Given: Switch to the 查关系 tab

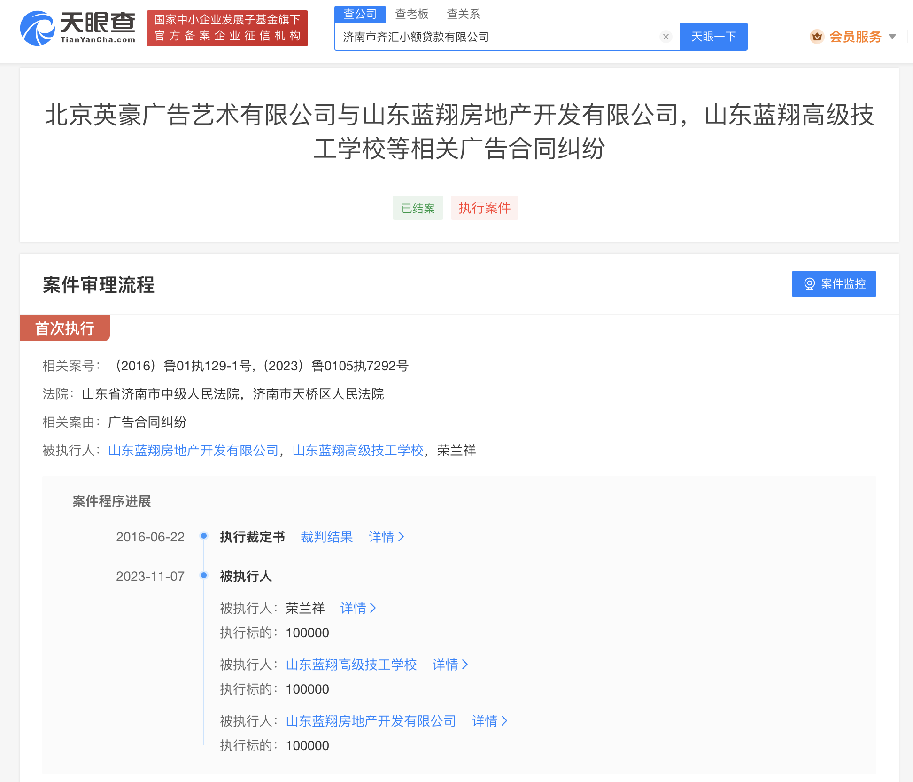Looking at the screenshot, I should [x=463, y=14].
